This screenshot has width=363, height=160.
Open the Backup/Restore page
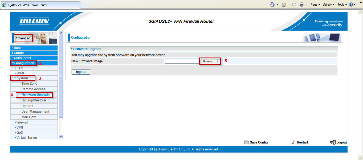[34, 100]
